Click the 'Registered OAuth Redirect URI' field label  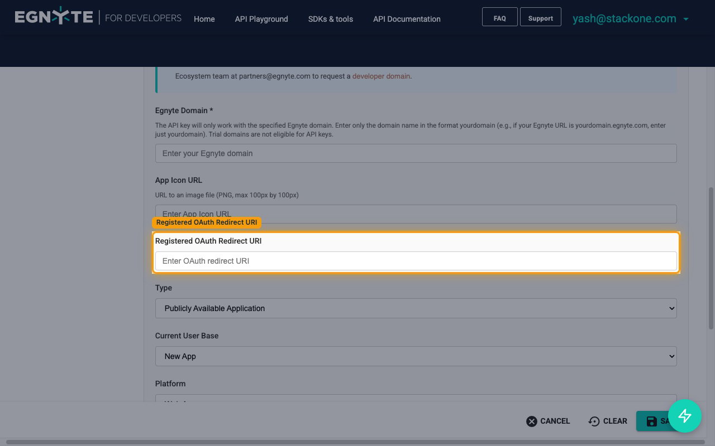pos(208,241)
